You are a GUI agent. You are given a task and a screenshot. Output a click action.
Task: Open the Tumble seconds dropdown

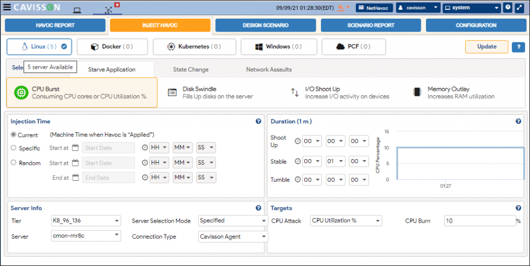point(359,180)
